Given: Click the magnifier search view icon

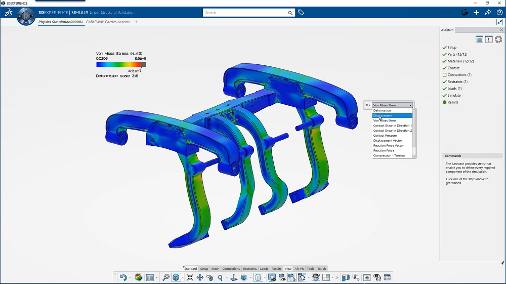Looking at the screenshot, I should 166,277.
